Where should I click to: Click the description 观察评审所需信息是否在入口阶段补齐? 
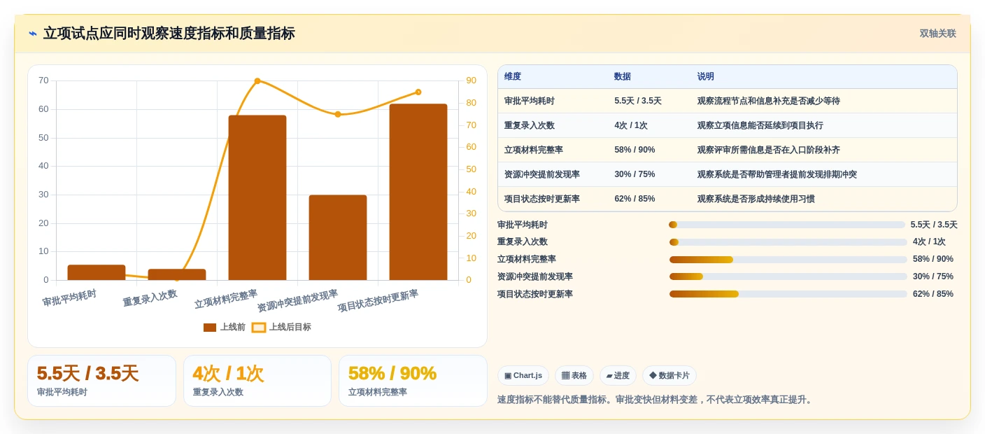click(769, 150)
